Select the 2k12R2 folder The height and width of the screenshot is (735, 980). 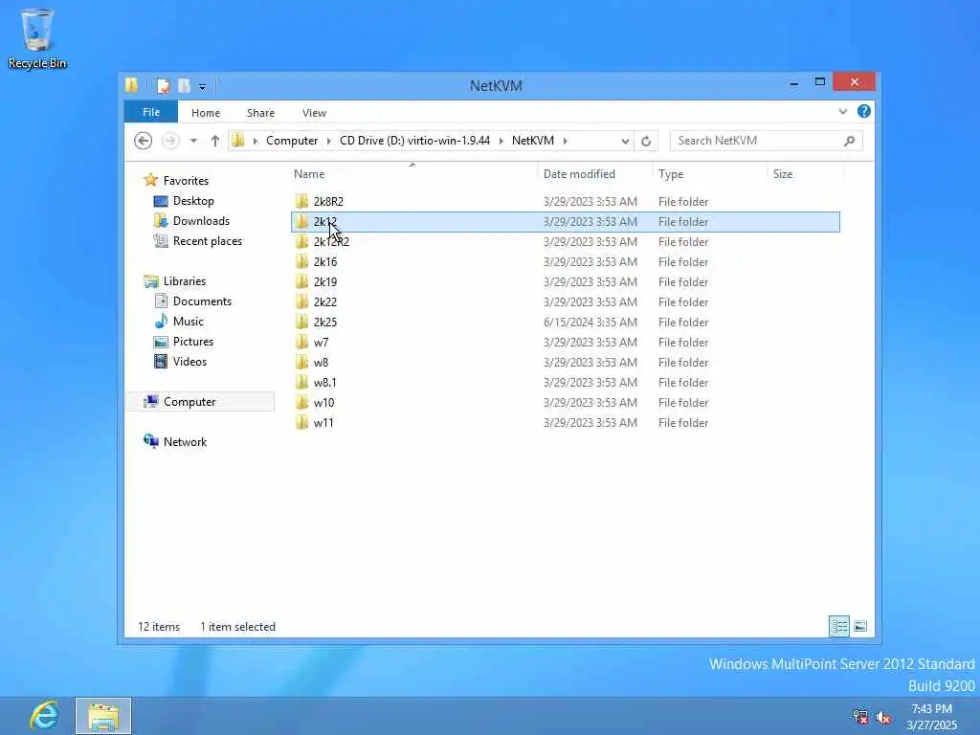tap(331, 242)
